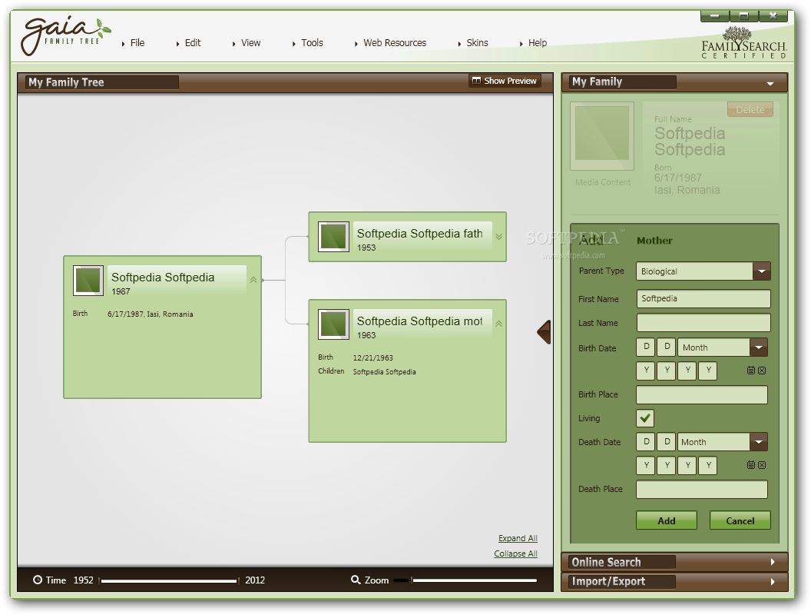The width and height of the screenshot is (811, 615).
Task: Open the Birth Date calendar picker icon
Action: click(x=751, y=370)
